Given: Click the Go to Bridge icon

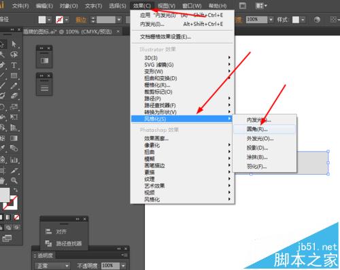Looking at the screenshot, I should point(243,5).
